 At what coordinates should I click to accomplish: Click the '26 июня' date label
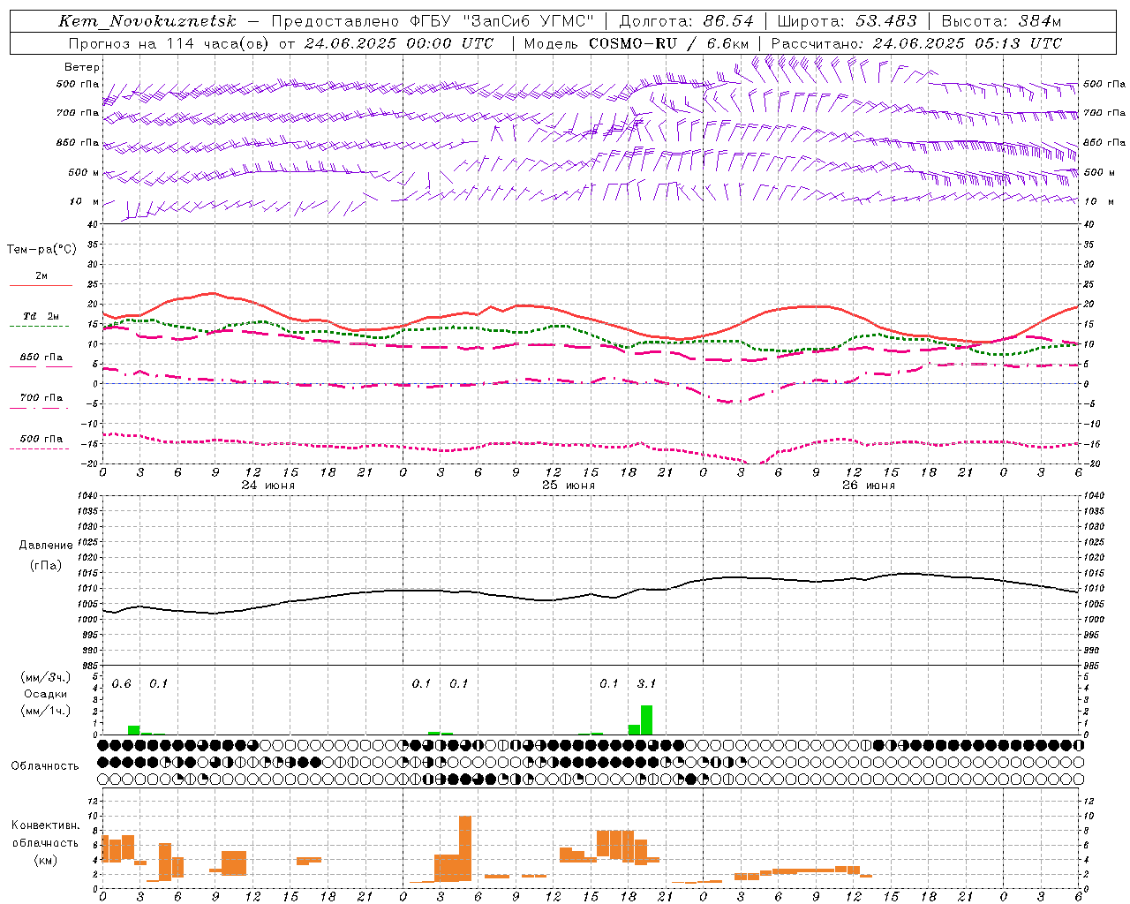(x=868, y=486)
